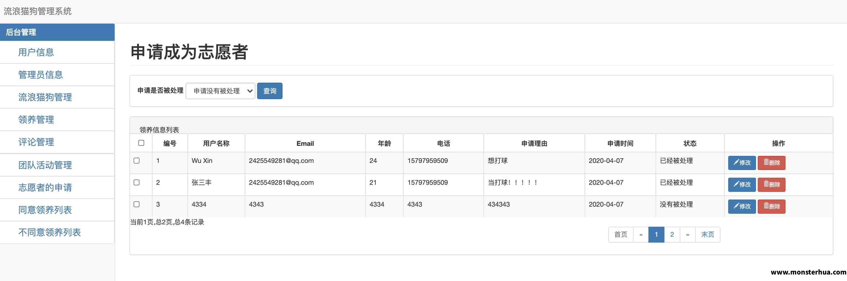
Task: Click the 领养信息列表 table caption
Action: (159, 130)
